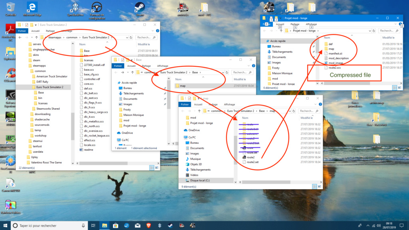Select the Base - Raccourci desktop shortcut
Viewport: 409px width, 230px height.
coord(376,119)
